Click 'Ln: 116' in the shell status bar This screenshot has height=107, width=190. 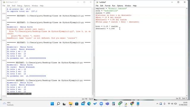tap(85, 99)
